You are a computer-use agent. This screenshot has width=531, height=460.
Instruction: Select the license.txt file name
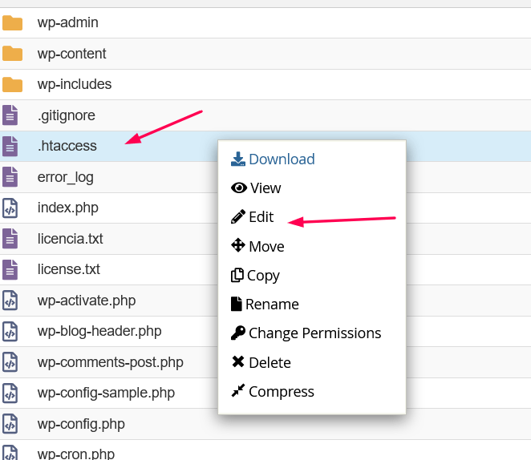click(x=69, y=269)
